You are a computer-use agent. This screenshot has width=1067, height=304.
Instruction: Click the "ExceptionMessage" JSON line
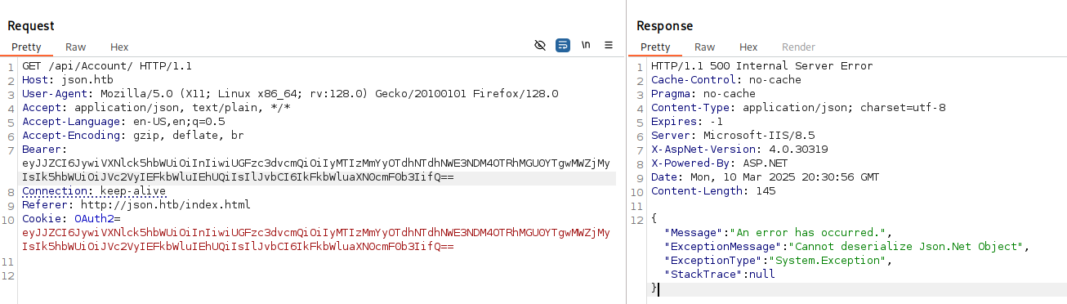848,247
